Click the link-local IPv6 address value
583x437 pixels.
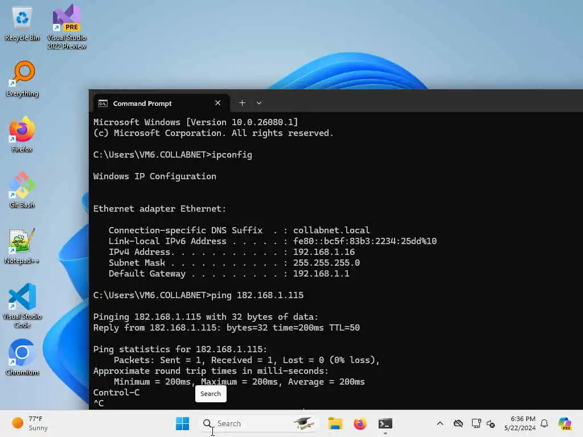365,241
